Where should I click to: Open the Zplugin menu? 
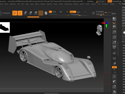[112, 4]
